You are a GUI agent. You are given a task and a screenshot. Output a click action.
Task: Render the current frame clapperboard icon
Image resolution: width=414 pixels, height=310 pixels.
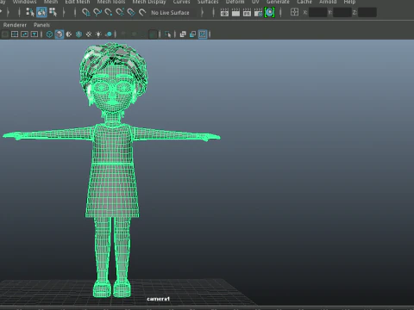235,12
